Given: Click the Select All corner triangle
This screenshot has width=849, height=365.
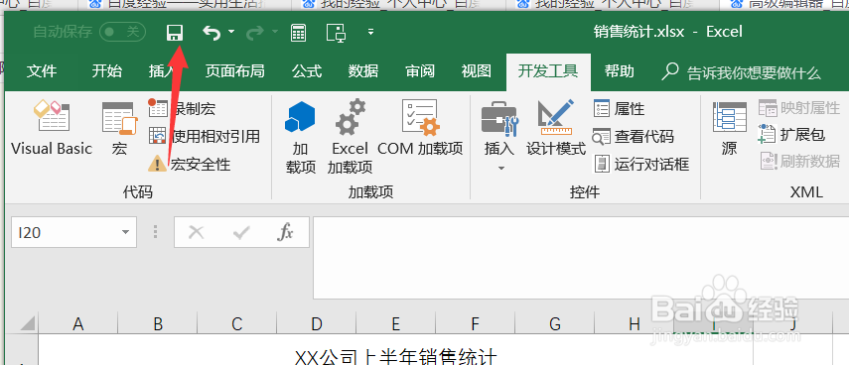Looking at the screenshot, I should click(27, 324).
